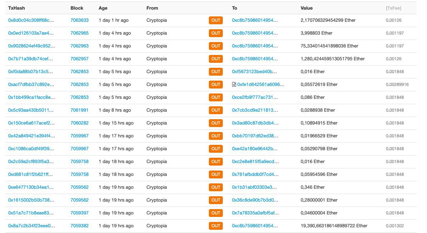Open 0xc8b75986014954 address in block 7063633 row
Screen dimensions: 427x233
pos(255,20)
